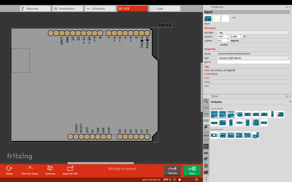Expand the Arduino UNO type dropdown
This screenshot has height=182, width=292.
tap(254, 58)
